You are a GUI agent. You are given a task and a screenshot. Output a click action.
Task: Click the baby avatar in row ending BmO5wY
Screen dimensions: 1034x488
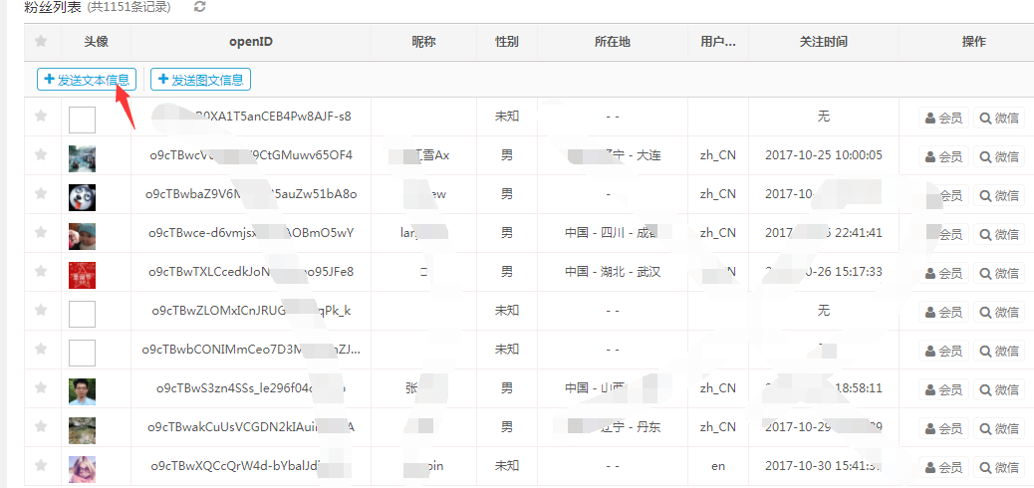(83, 236)
